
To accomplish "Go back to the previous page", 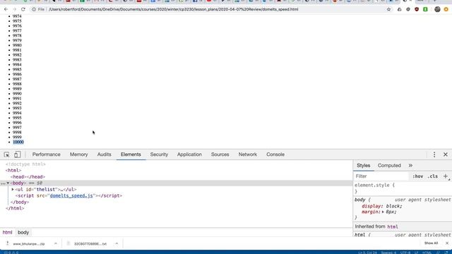I will [6, 9].
